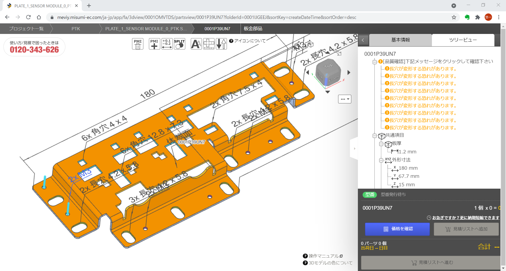Viewport: 506px width, 271px height.
Task: Select the 180 dimension annotation
Action: click(x=148, y=94)
